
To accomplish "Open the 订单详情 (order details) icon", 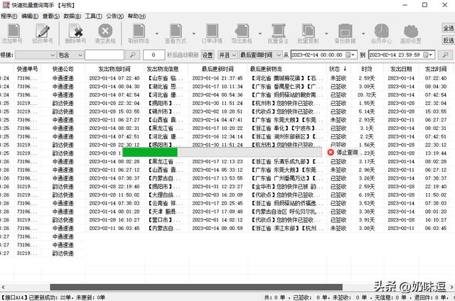I will 212,31.
